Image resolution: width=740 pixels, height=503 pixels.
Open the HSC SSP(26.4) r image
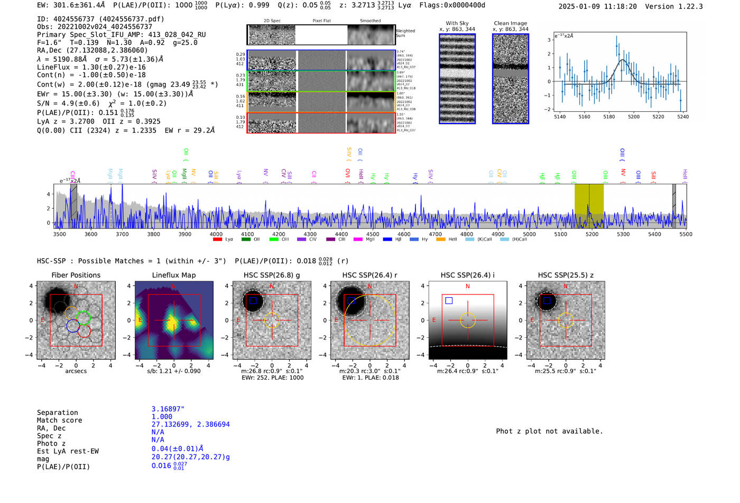tap(370, 320)
